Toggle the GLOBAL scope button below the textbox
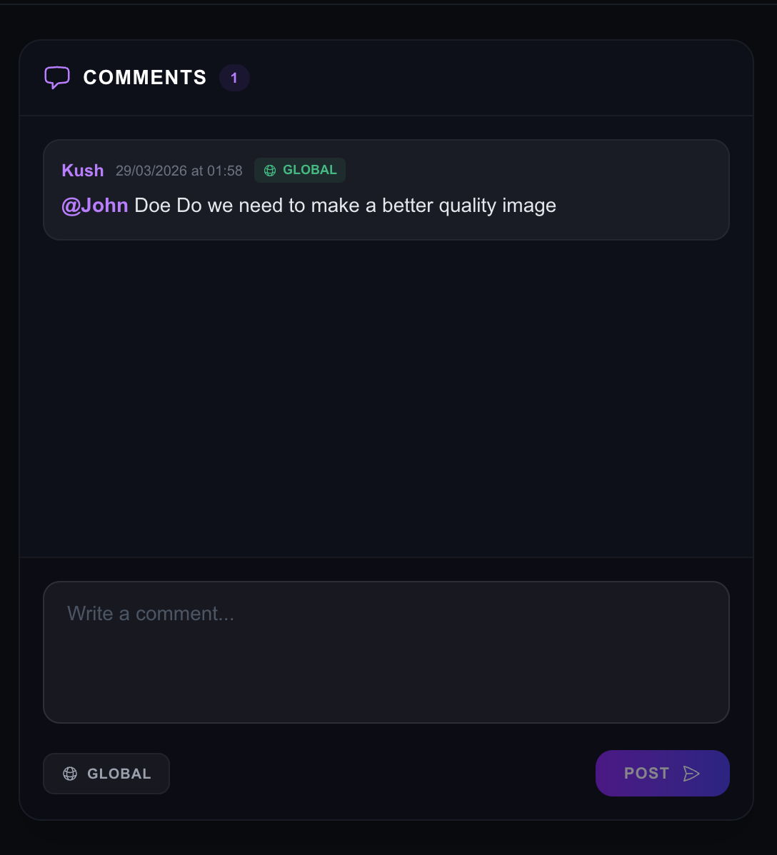 coord(106,774)
